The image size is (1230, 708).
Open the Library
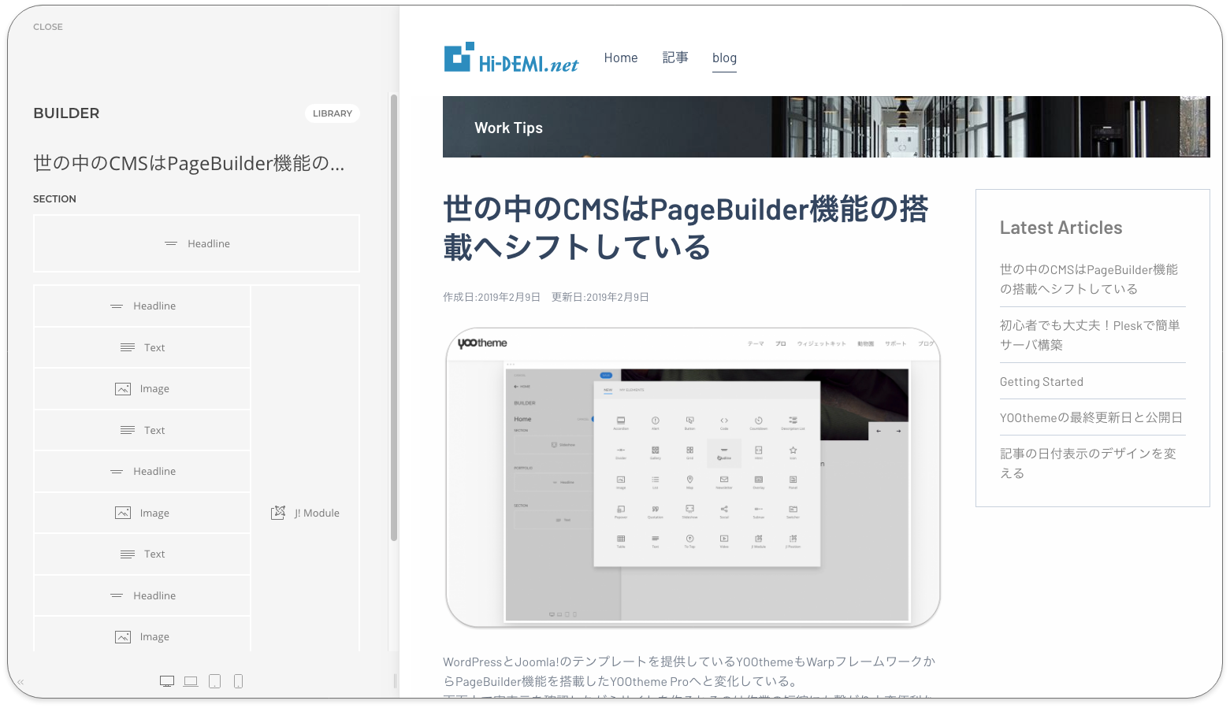(332, 113)
